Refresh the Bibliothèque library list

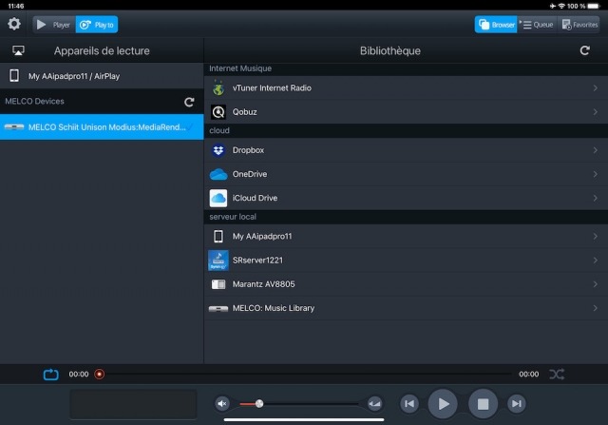point(585,50)
